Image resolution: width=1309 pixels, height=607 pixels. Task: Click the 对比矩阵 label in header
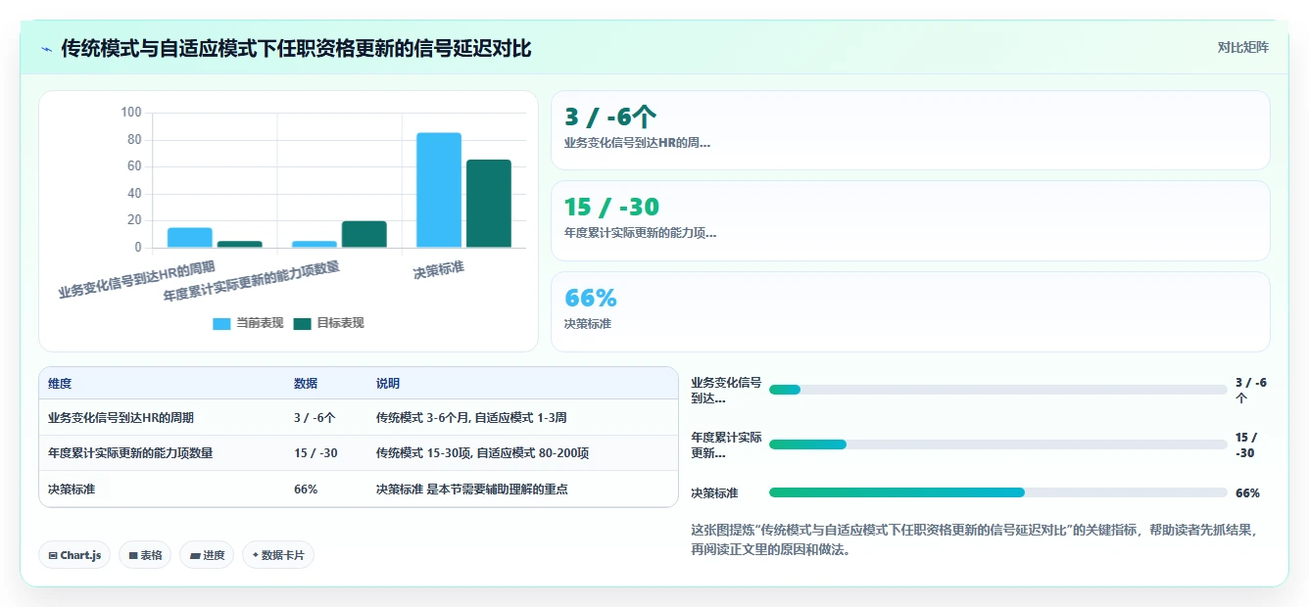point(1242,48)
